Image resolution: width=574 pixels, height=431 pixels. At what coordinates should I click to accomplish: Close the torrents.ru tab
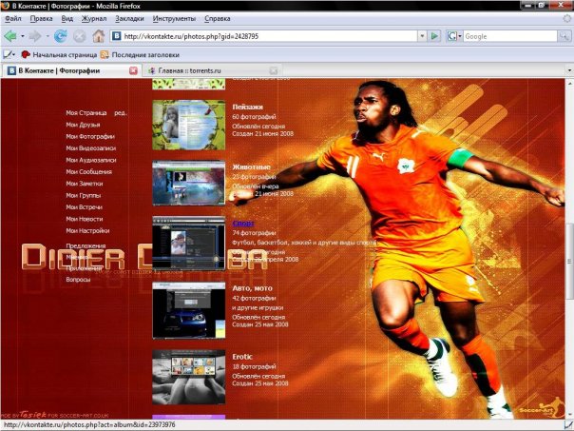click(274, 70)
